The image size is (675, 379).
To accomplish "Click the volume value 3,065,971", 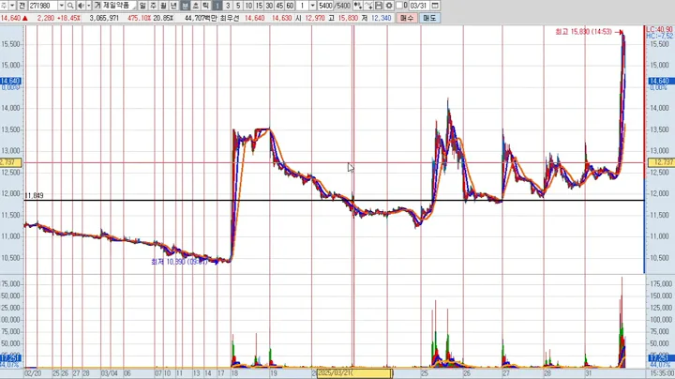I will coord(104,18).
